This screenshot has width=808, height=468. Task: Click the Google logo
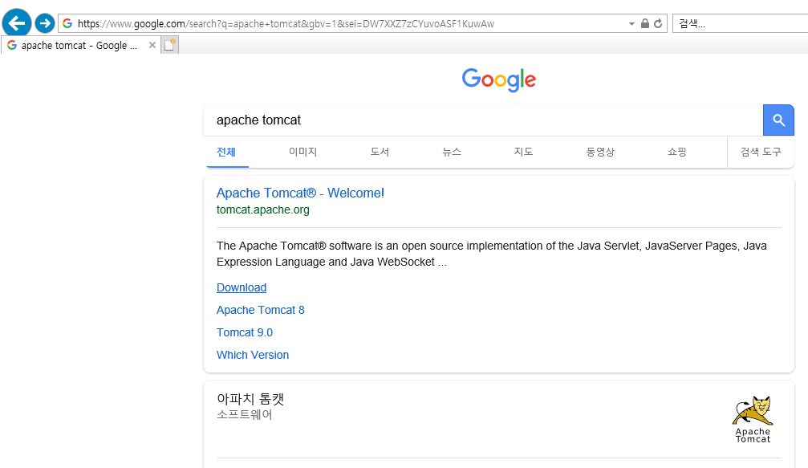click(x=499, y=80)
